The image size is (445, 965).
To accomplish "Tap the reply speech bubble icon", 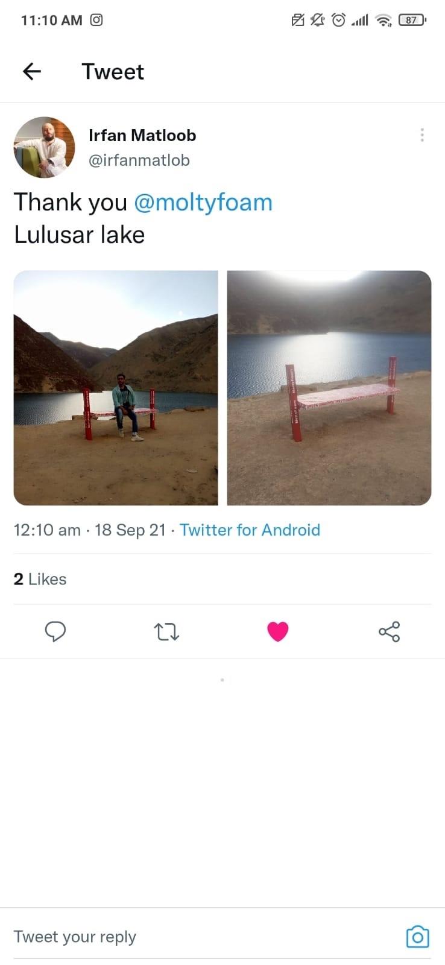I will [x=55, y=631].
